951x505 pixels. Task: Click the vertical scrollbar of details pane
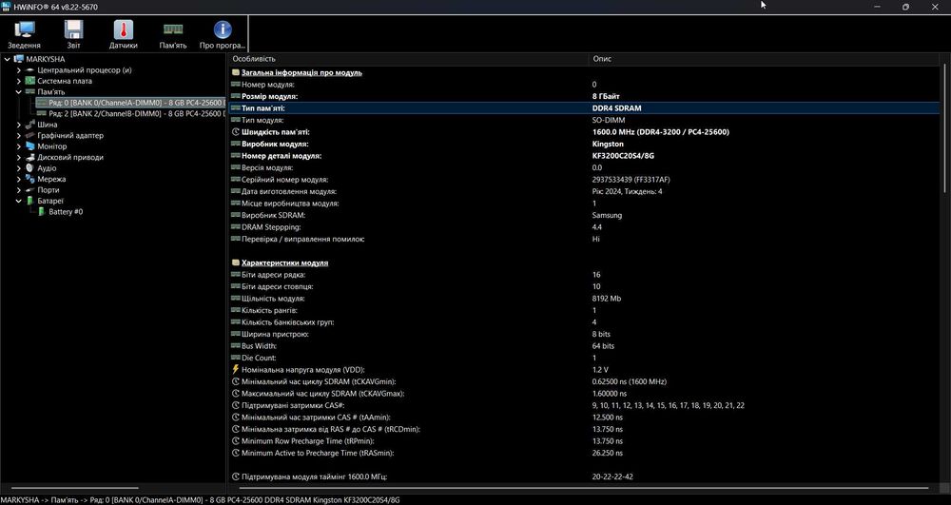point(944,127)
